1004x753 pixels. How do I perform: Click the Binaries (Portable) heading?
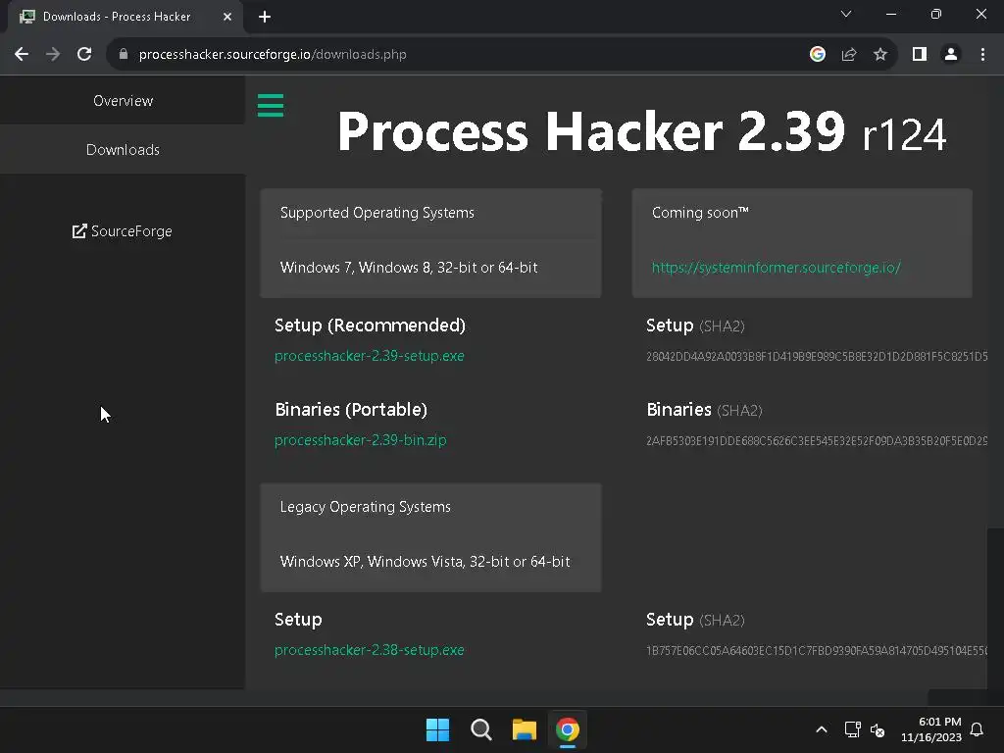point(351,410)
